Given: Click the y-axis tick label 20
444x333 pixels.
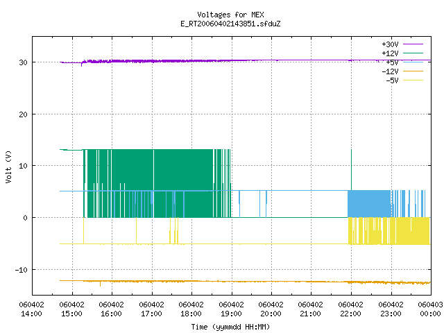Looking at the screenshot, I should tap(23, 114).
